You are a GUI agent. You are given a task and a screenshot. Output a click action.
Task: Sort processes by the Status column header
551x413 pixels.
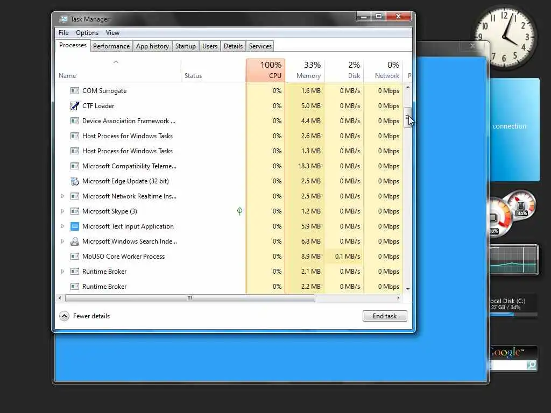[213, 70]
